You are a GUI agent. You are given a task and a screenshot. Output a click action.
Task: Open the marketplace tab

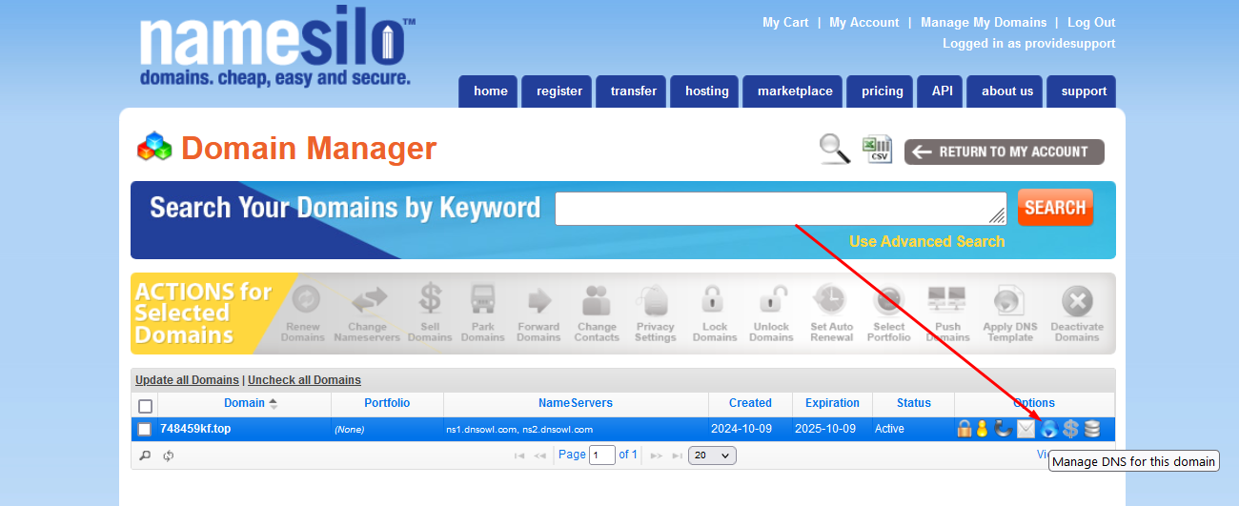click(795, 91)
